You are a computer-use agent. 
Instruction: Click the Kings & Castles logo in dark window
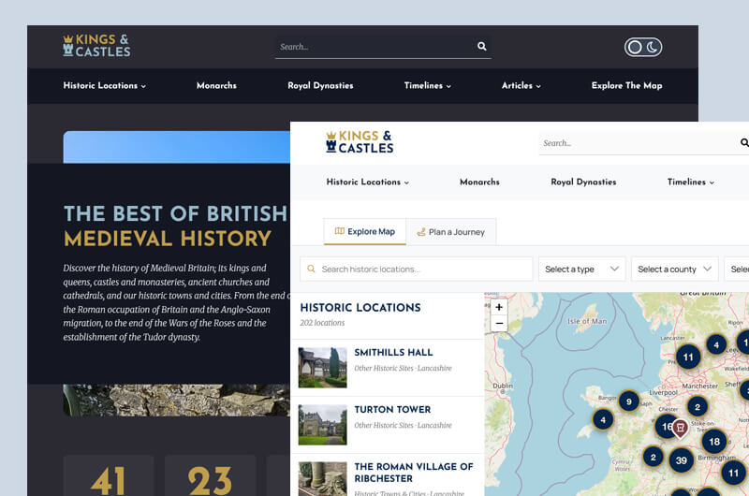pos(96,45)
